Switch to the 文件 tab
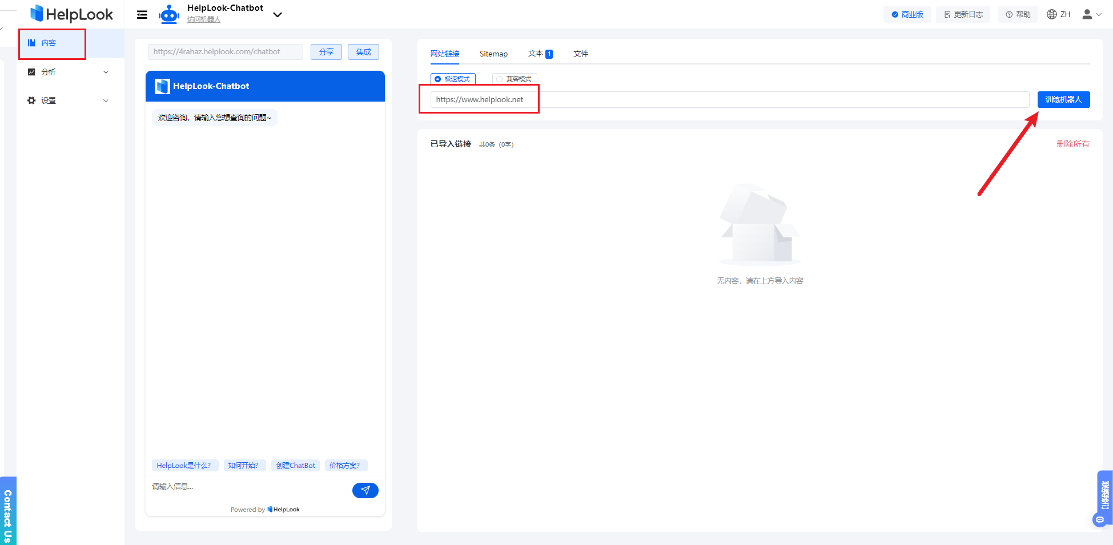 point(580,53)
